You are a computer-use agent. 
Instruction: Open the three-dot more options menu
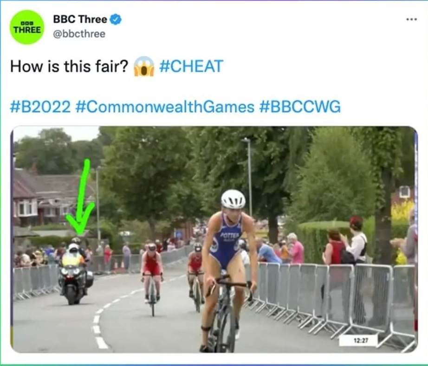[411, 19]
